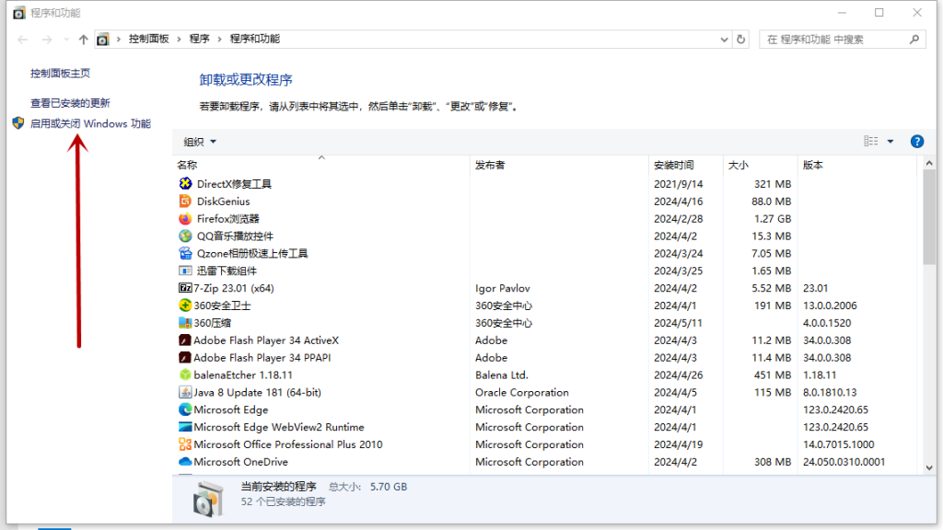Select the Microsoft OneDrive cloud icon
The height and width of the screenshot is (530, 943).
(185, 462)
